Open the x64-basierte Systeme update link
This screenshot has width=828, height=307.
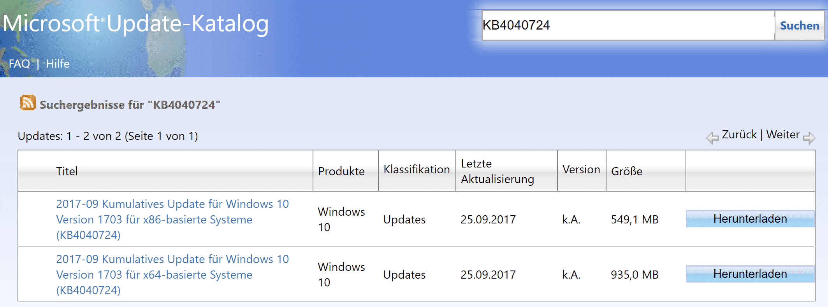tap(172, 274)
